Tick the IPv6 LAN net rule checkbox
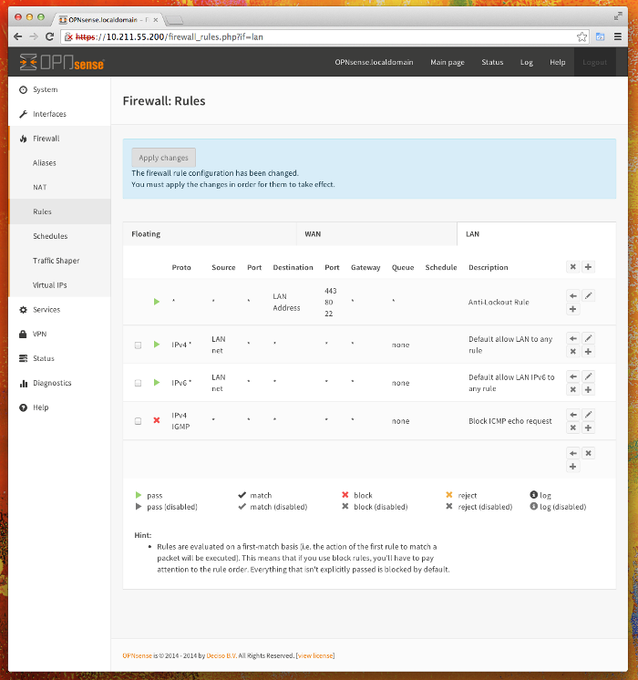This screenshot has height=680, width=638. point(138,383)
